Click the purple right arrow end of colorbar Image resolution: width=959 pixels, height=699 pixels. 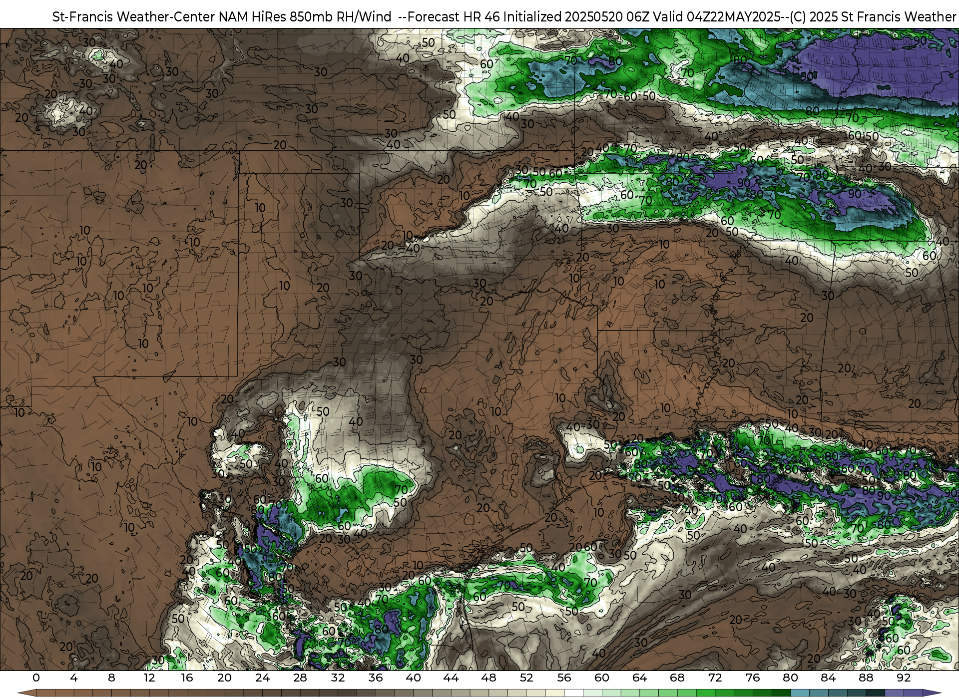point(932,694)
